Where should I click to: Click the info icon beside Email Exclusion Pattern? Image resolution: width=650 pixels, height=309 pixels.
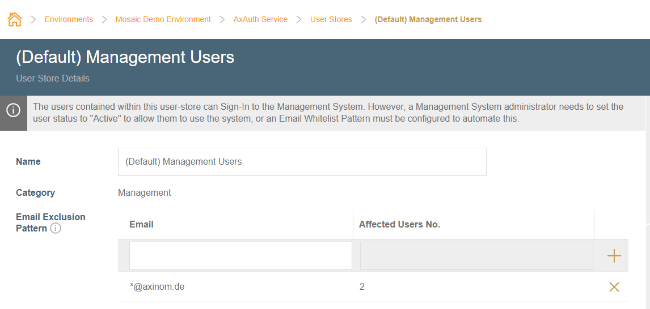coord(56,229)
